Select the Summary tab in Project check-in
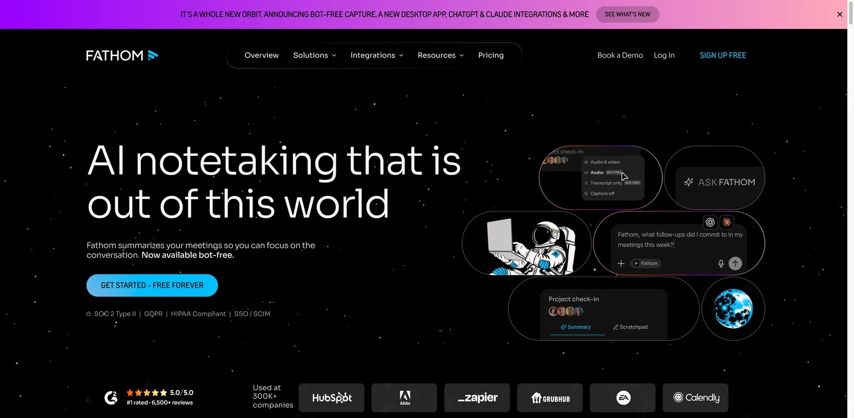 tap(575, 327)
